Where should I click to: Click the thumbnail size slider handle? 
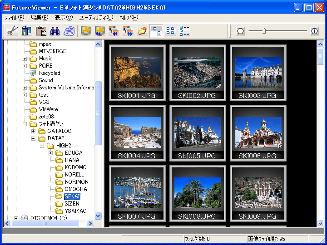[264, 31]
